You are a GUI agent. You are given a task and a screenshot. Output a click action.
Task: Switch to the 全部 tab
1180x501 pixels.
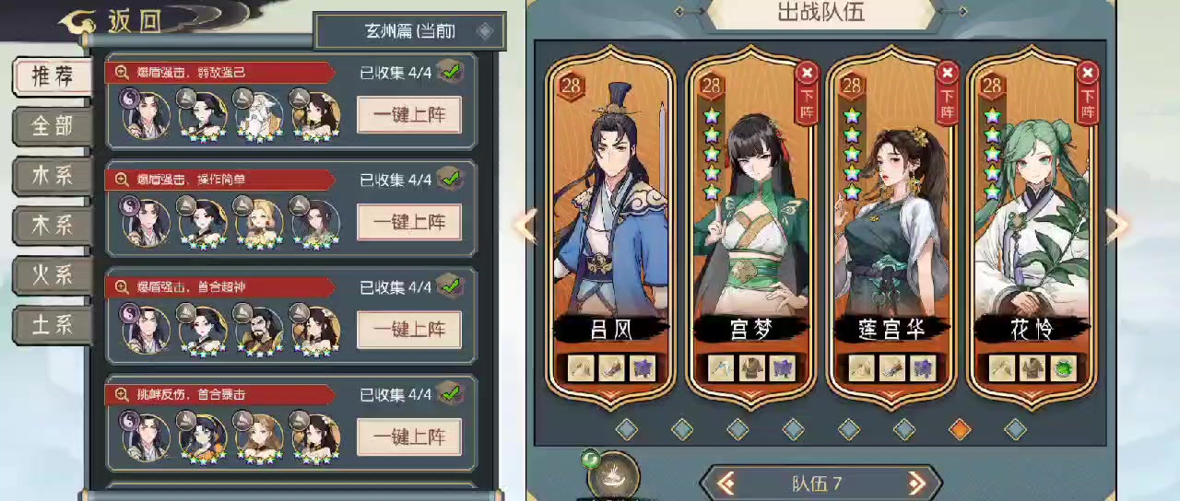click(53, 126)
